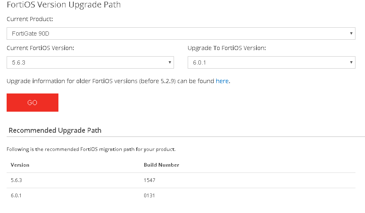Click the FortiOS Version Upgrade Path title
This screenshot has height=213, width=365.
(x=64, y=5)
